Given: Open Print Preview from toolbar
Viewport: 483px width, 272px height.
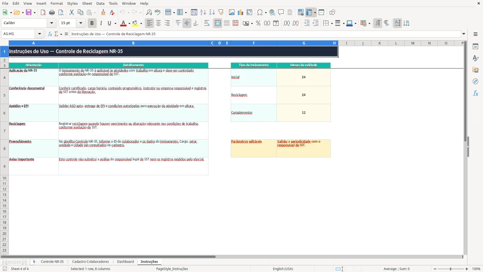Looking at the screenshot, I should (x=61, y=12).
